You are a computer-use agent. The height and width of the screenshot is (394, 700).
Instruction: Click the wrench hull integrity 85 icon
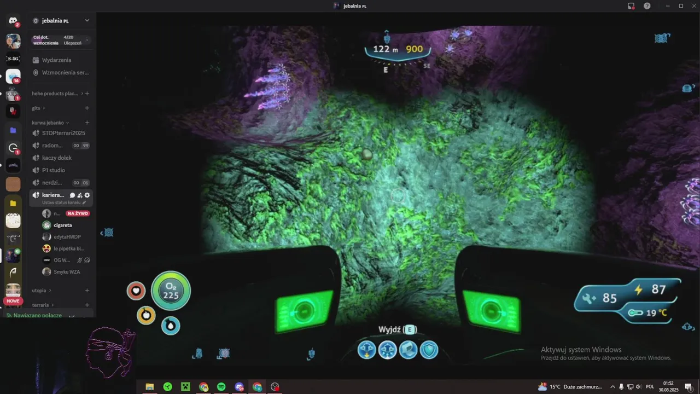[x=590, y=298]
